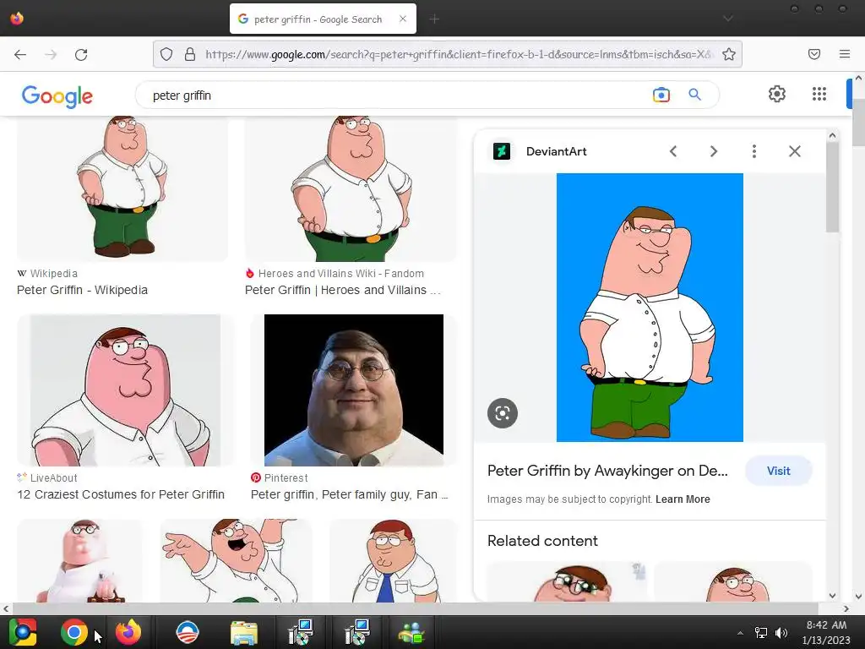Viewport: 865px width, 649px height.
Task: Open the Wikipedia Peter Griffin image result
Action: click(122, 188)
